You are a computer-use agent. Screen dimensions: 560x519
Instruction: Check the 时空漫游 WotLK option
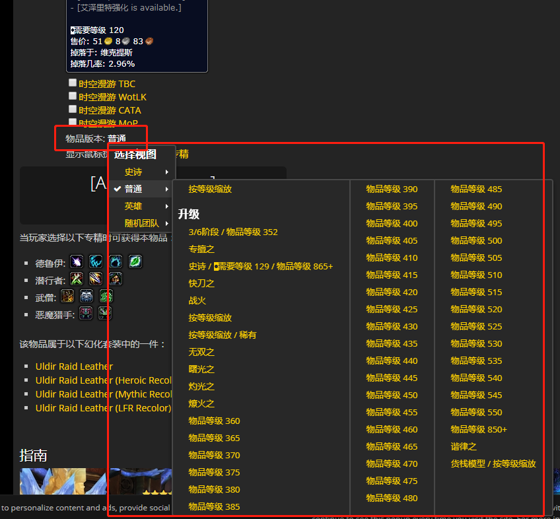pos(73,96)
